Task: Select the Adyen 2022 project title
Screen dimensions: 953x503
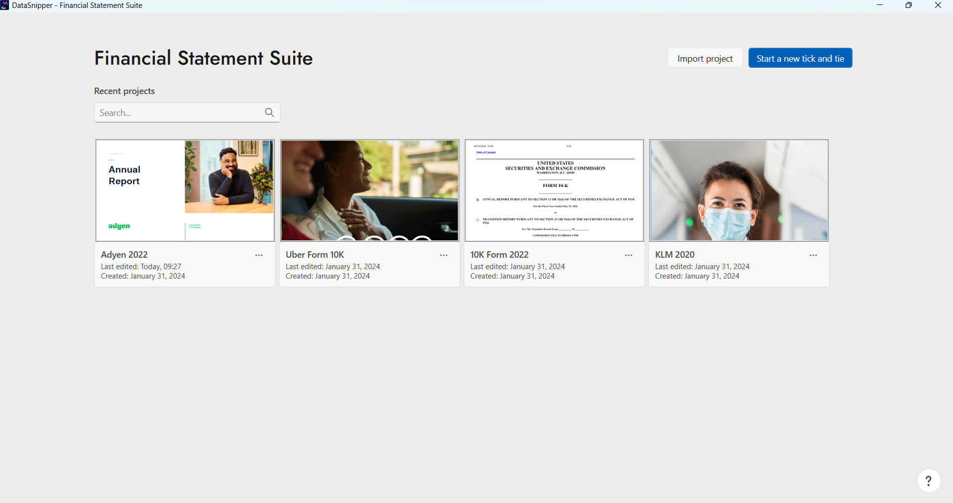Action: click(x=124, y=255)
